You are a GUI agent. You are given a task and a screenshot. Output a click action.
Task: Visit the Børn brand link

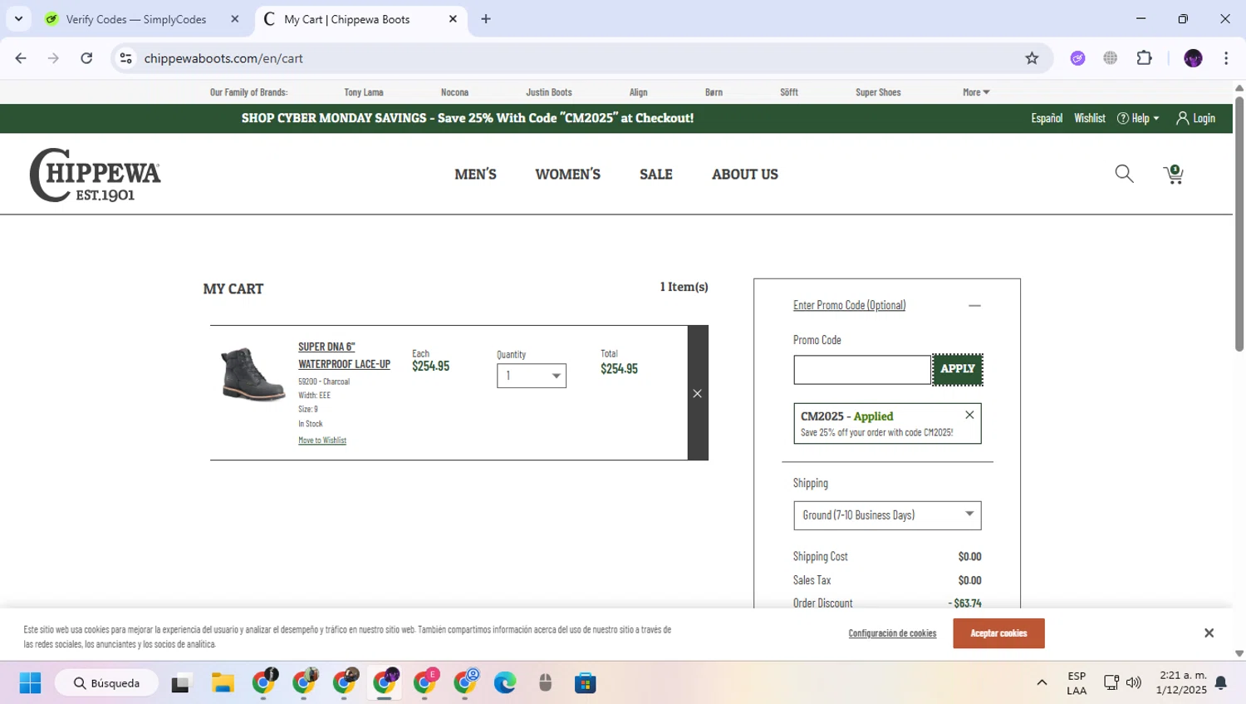click(714, 92)
